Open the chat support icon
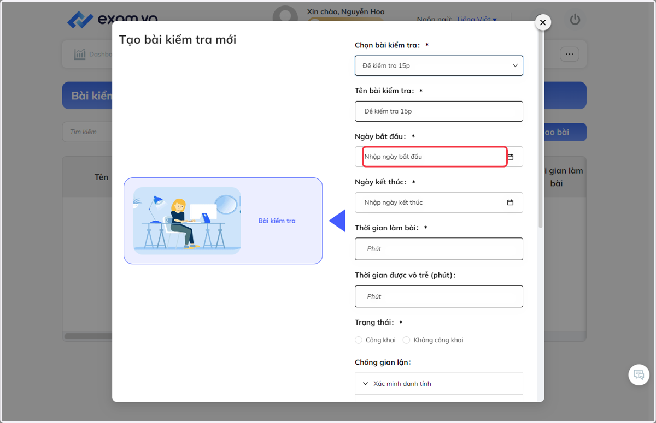Viewport: 656px width, 423px height. point(639,375)
